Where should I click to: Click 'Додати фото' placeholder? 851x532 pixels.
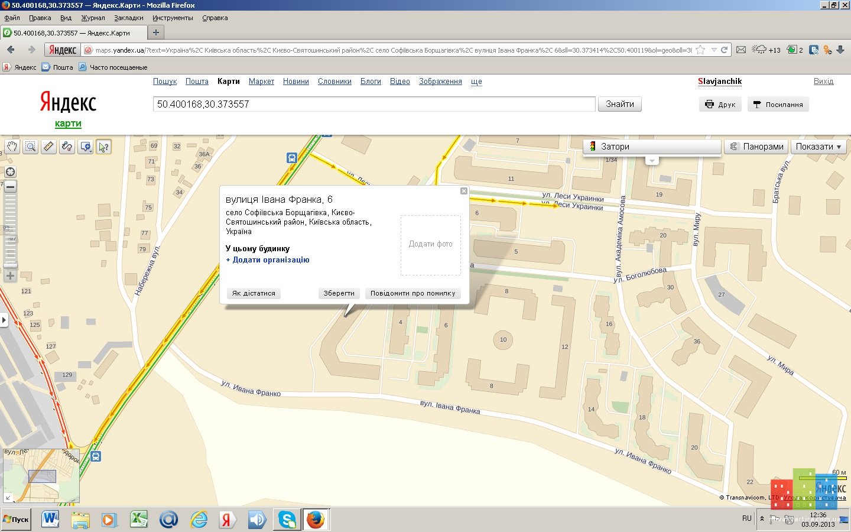click(x=431, y=244)
